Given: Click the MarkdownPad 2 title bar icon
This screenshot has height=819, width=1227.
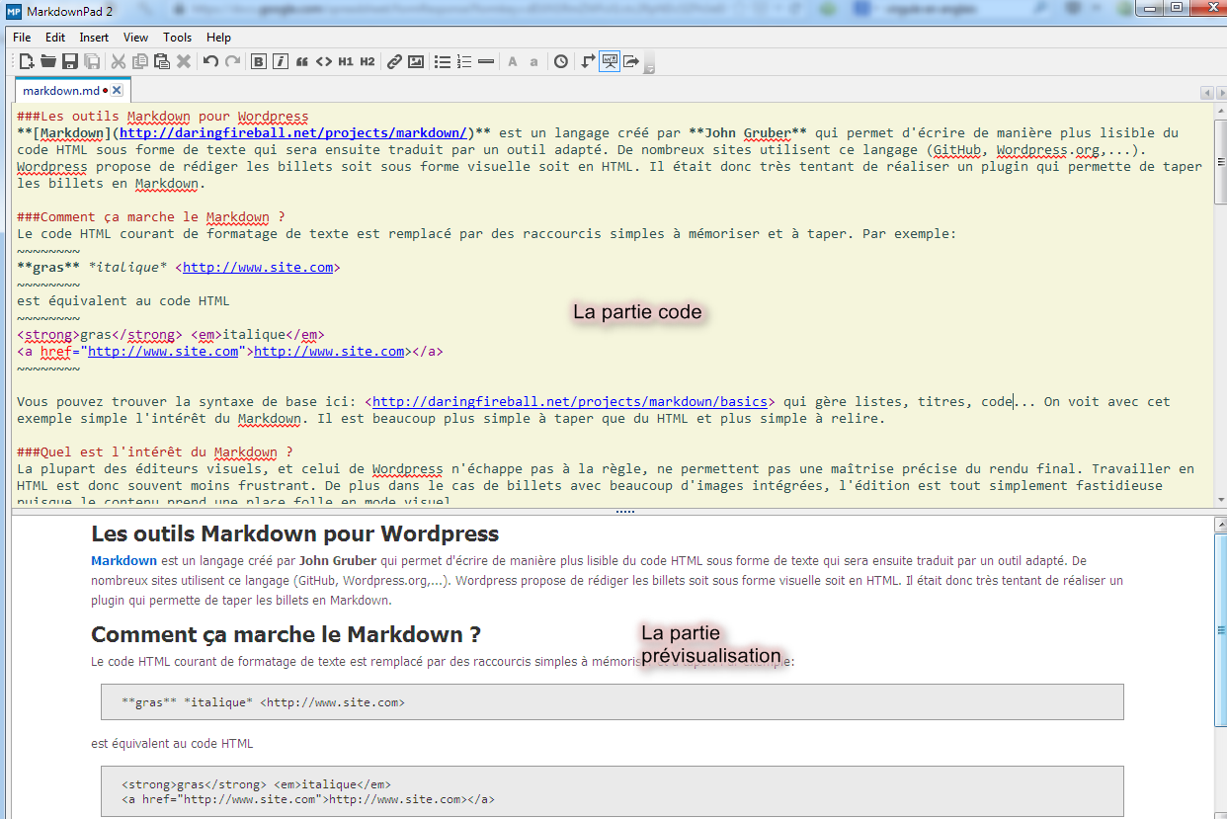Looking at the screenshot, I should pos(15,12).
